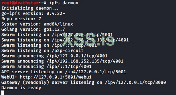Click the Gateway address /ip4/127.0.0.1/tcp/8080
The image size is (176, 95).
135,82
